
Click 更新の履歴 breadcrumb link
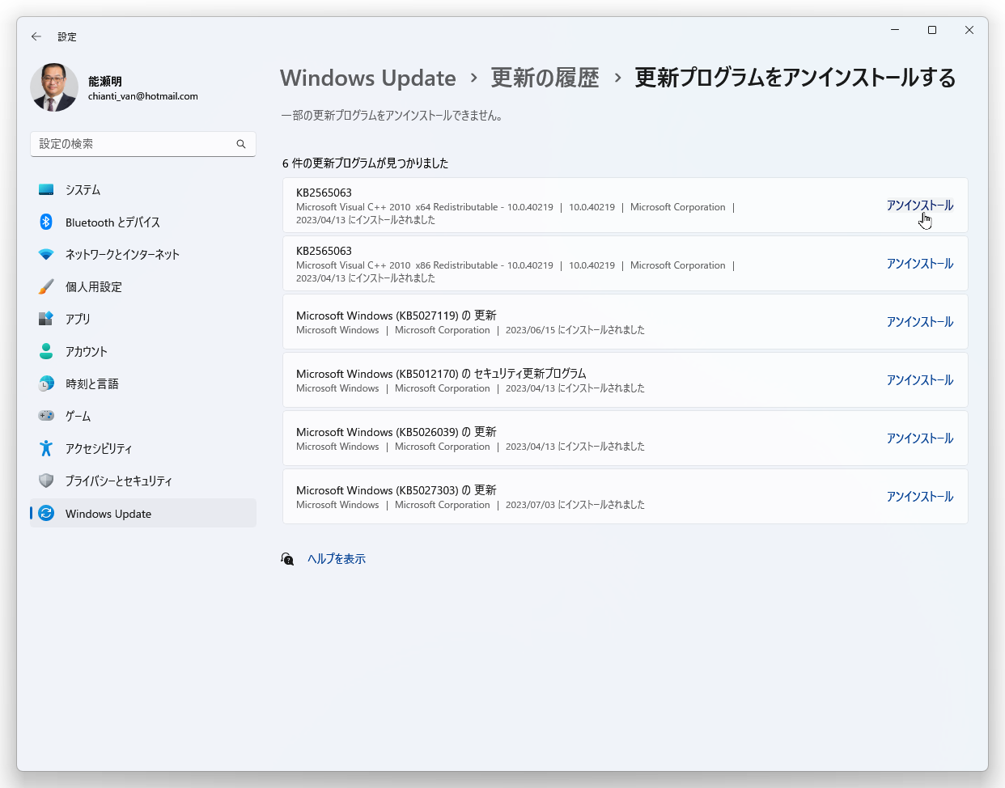tap(545, 78)
